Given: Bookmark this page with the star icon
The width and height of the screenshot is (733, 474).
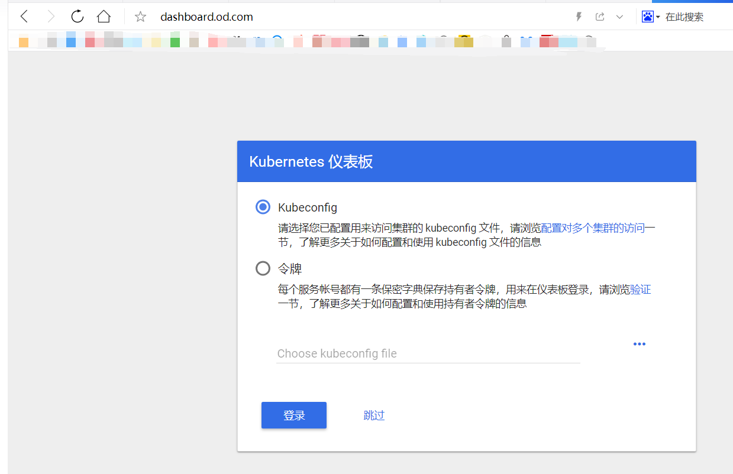Looking at the screenshot, I should 140,17.
